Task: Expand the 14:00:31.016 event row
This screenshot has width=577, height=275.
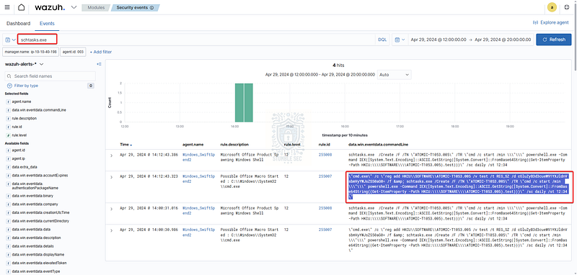Action: click(x=112, y=208)
